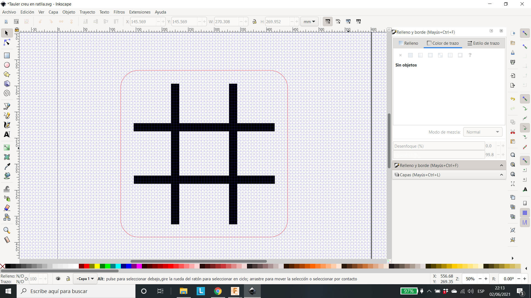
Task: Toggle the width-height ratio lock
Action: click(254, 22)
